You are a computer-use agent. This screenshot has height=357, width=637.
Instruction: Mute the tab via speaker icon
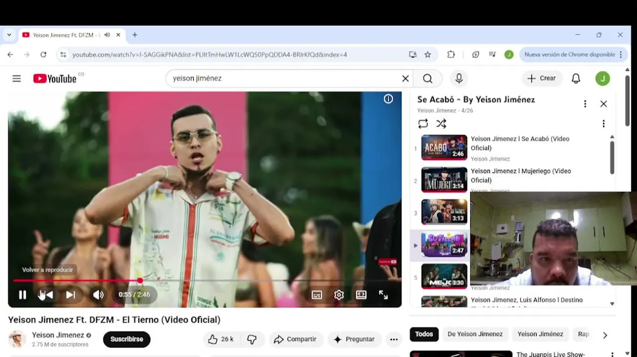coord(107,35)
